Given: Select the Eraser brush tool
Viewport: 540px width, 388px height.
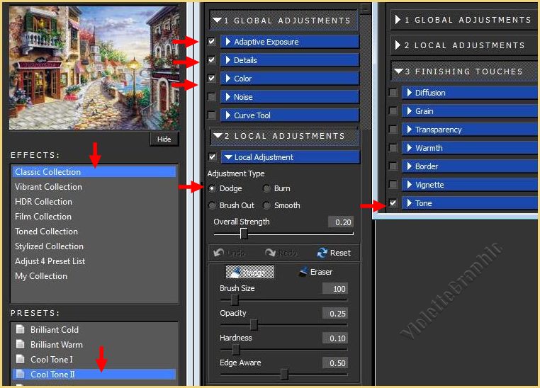Looking at the screenshot, I should click(x=315, y=272).
